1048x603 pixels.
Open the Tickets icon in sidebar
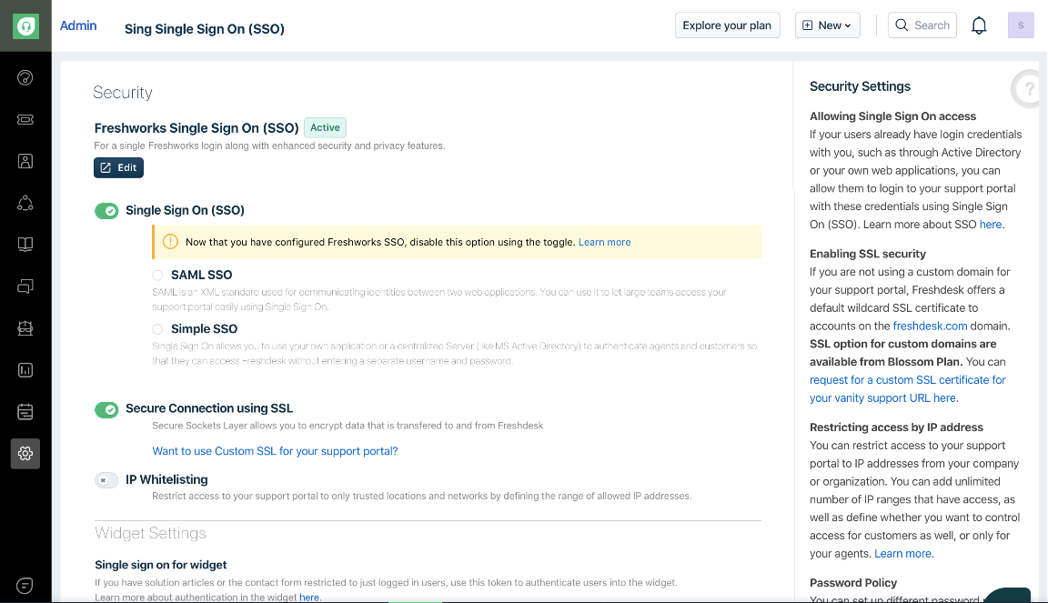(x=25, y=119)
